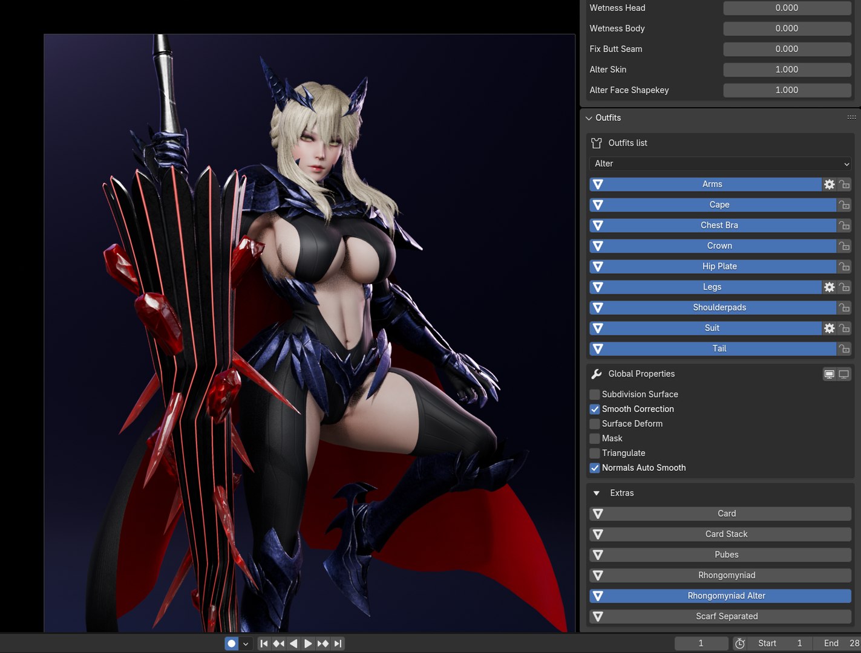This screenshot has height=653, width=861.
Task: Enable the Pubes extra
Action: 721,555
